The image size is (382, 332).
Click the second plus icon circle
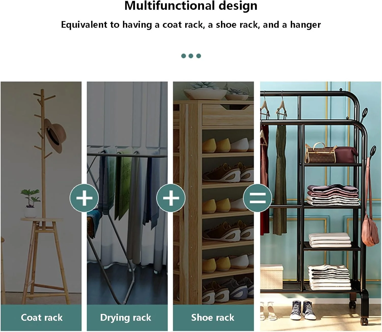point(171,198)
